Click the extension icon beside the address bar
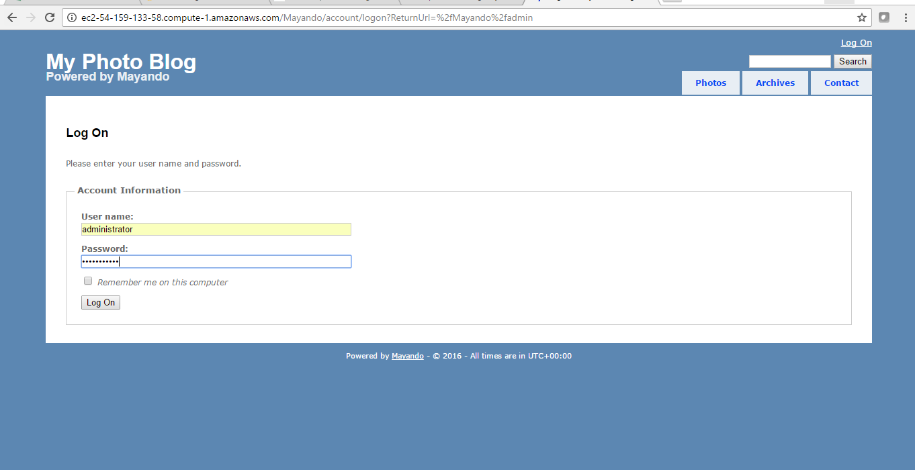 point(884,17)
